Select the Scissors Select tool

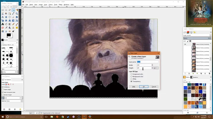tap(3, 14)
